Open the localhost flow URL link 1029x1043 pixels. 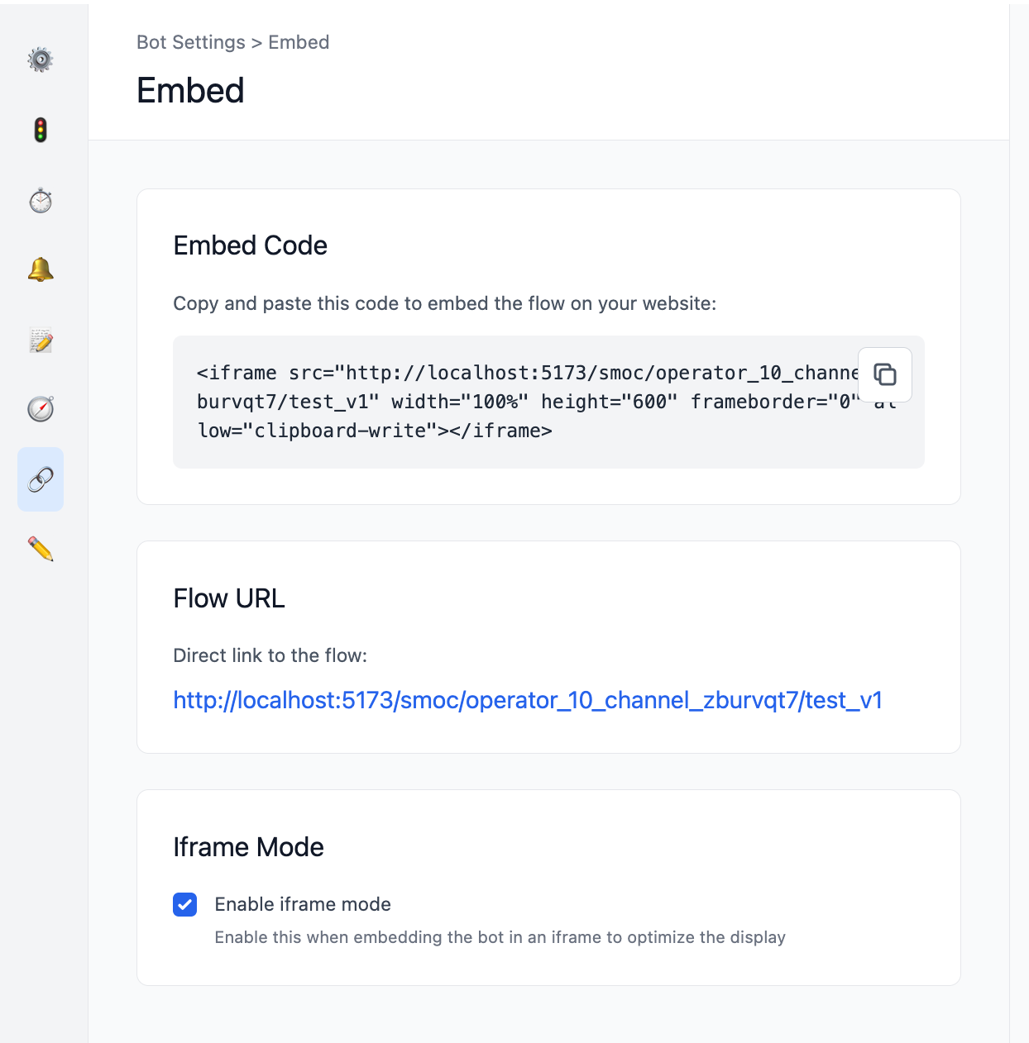click(x=528, y=700)
